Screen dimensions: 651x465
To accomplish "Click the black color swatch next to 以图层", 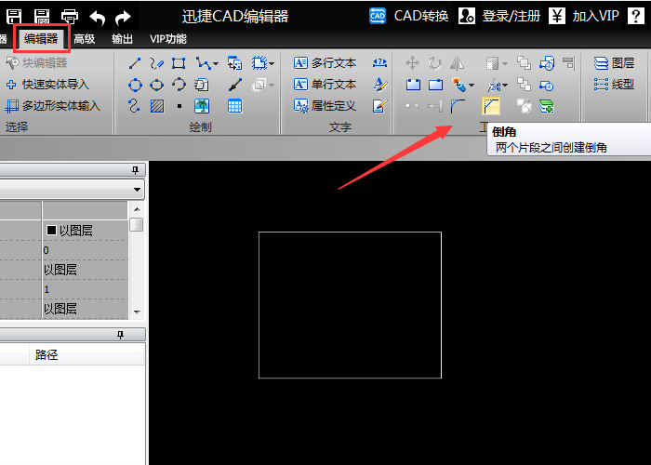I will pyautogui.click(x=51, y=230).
